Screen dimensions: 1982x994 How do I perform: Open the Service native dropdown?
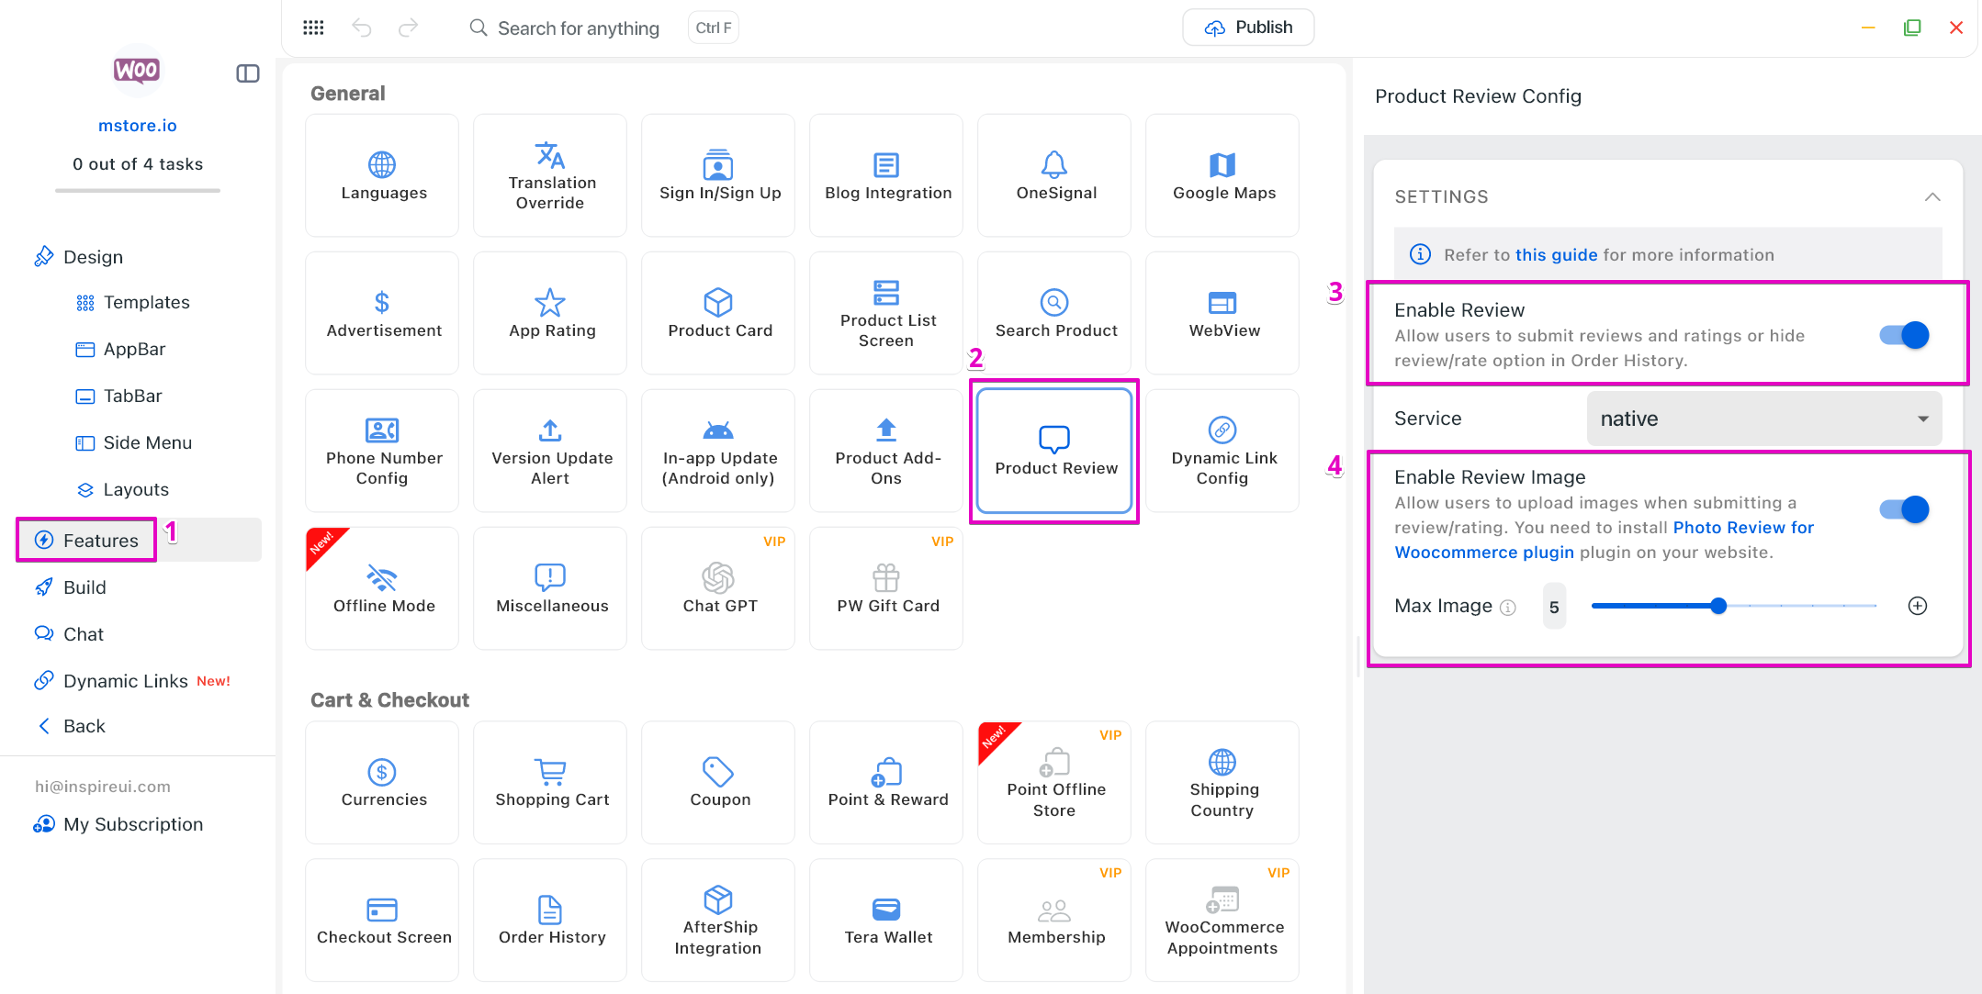pyautogui.click(x=1763, y=419)
